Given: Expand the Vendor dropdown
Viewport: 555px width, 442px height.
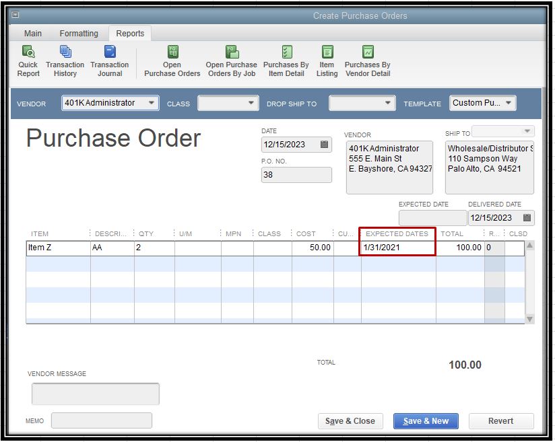Looking at the screenshot, I should point(152,103).
